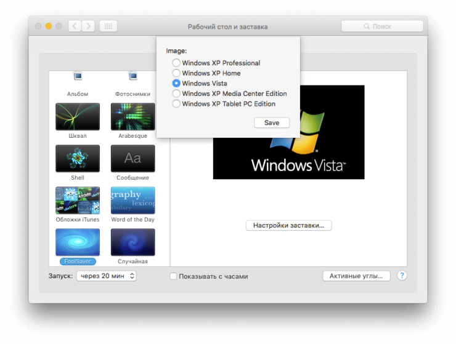Select Windows XP Home radio button
456x344 pixels.
click(x=176, y=73)
